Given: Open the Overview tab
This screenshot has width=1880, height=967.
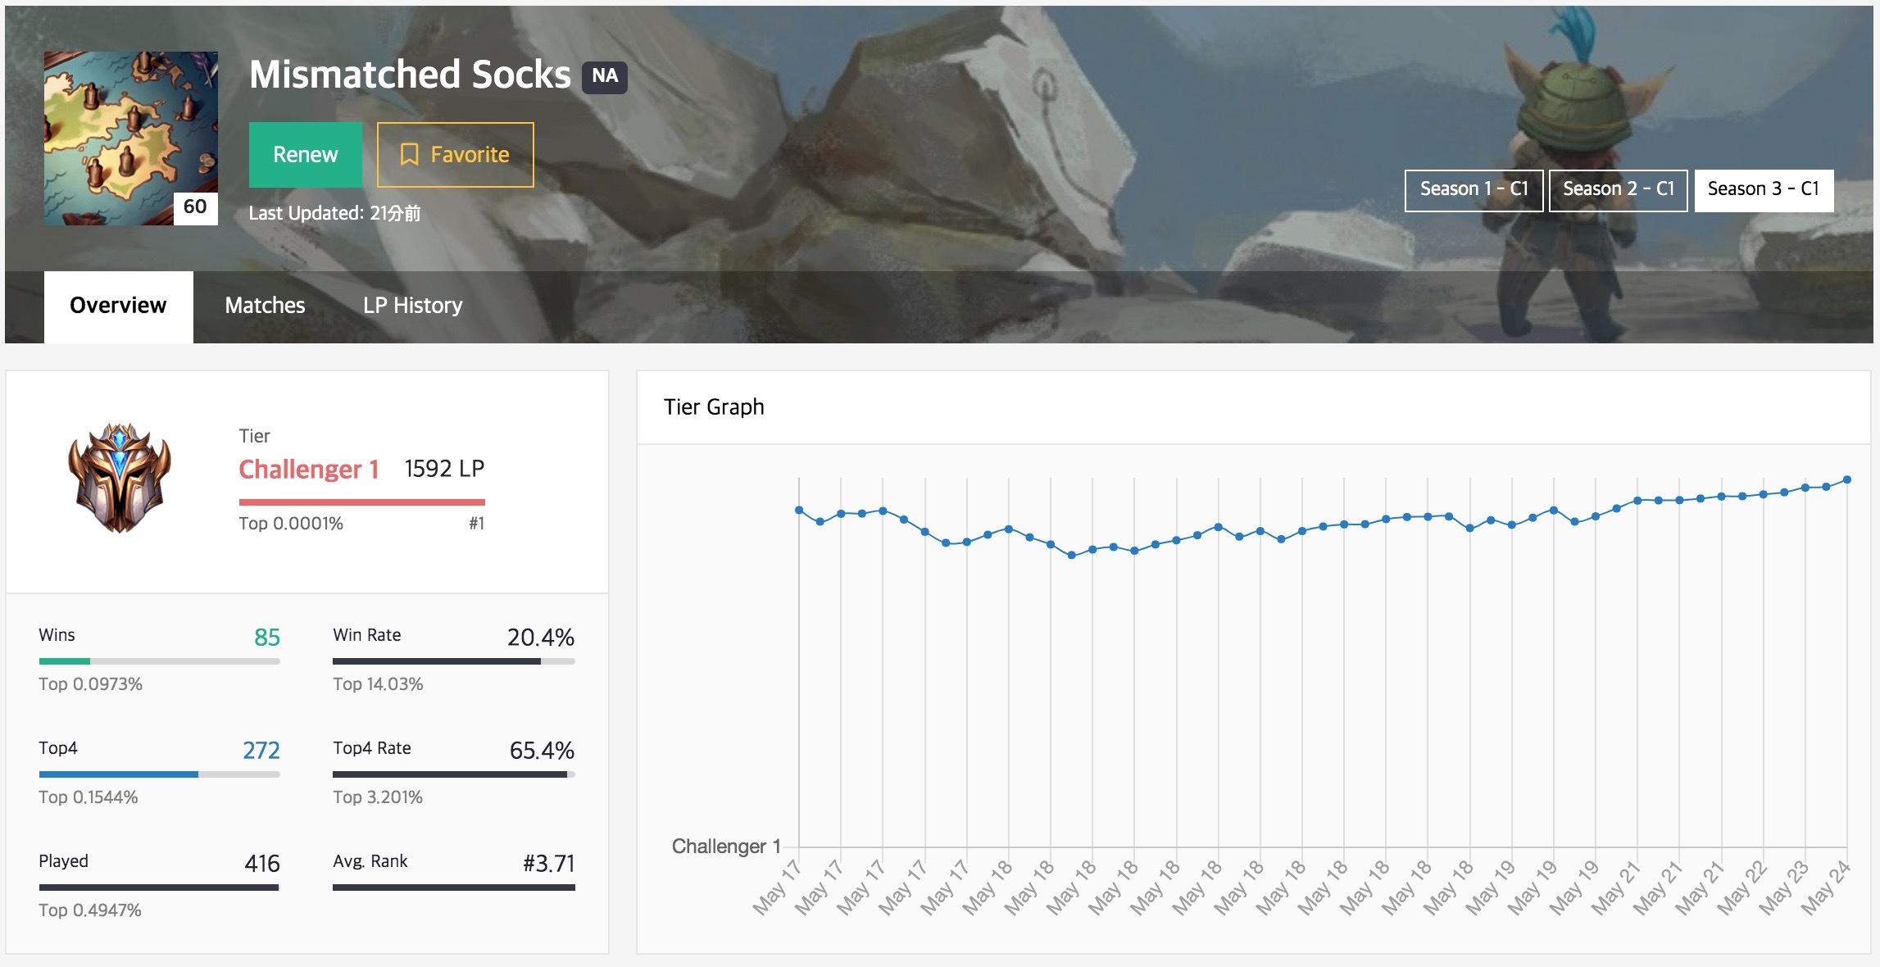Looking at the screenshot, I should click(x=119, y=306).
